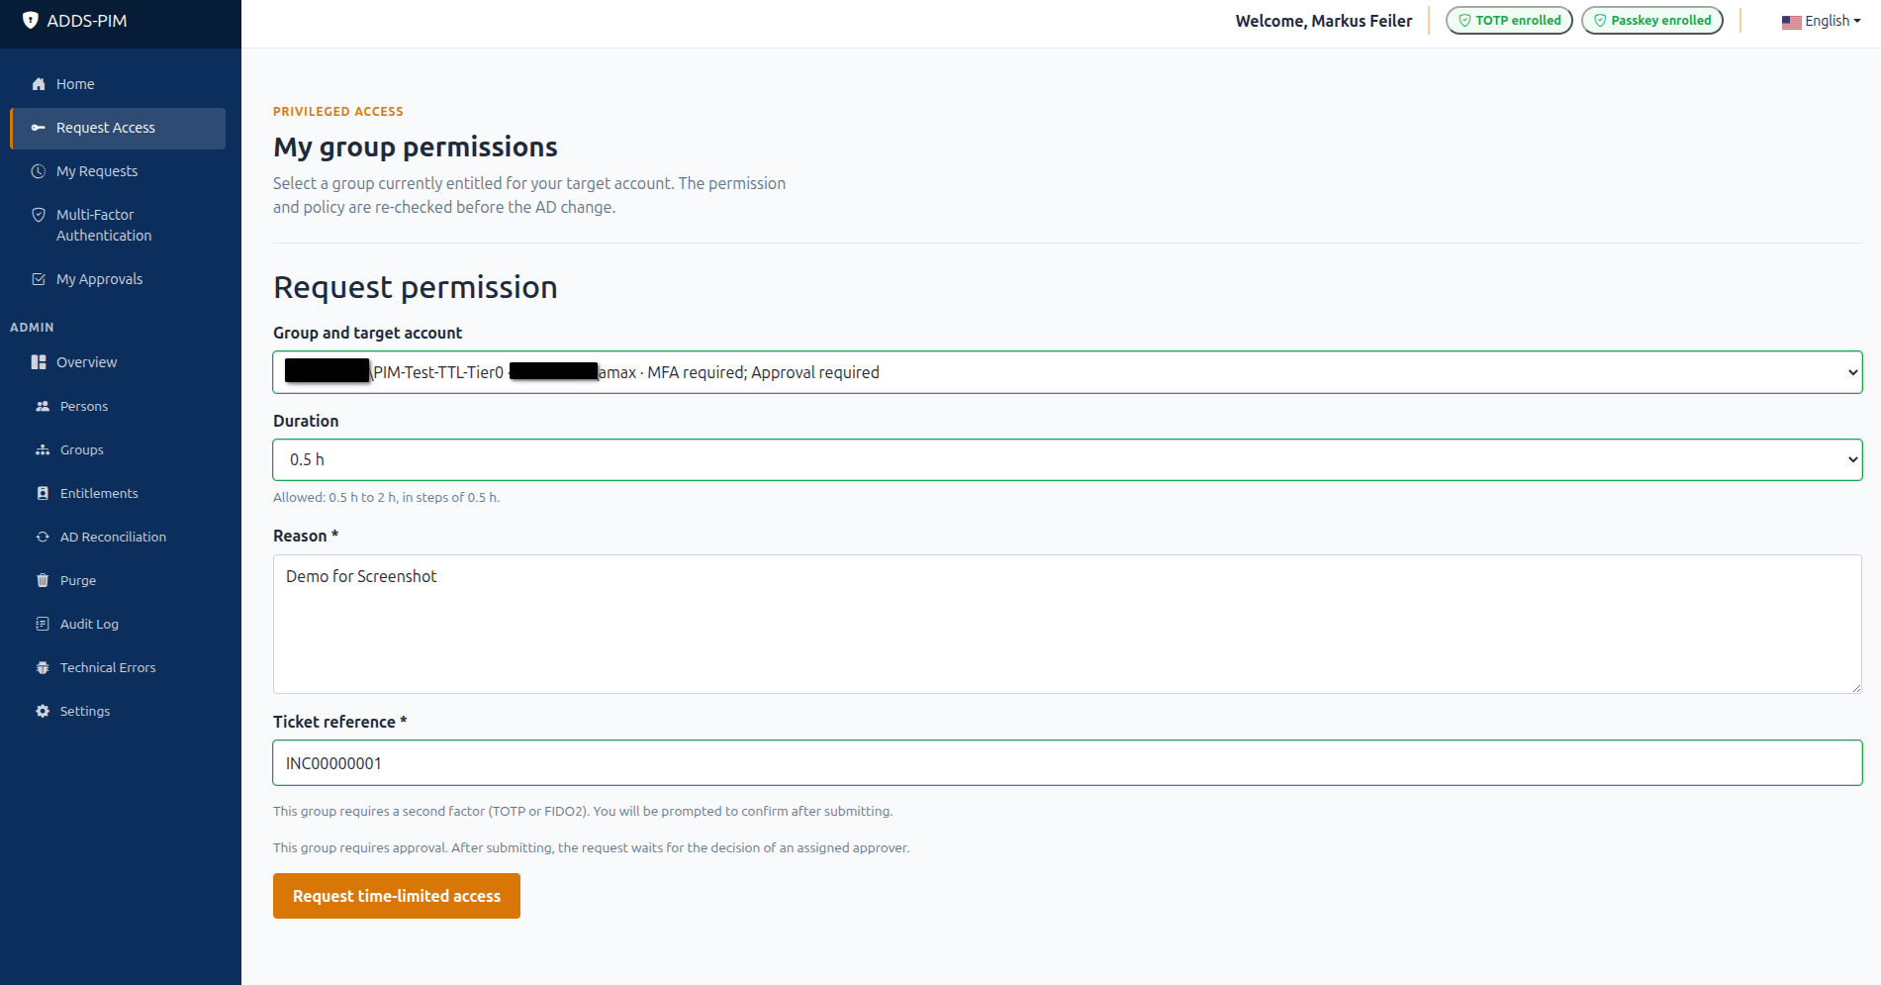Click the Entitlements badge icon

click(x=43, y=493)
